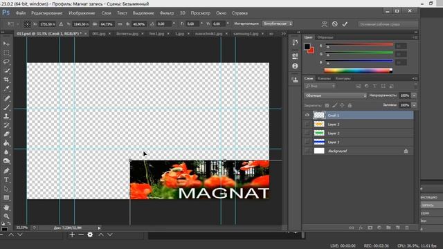Open the Фильтр menu
The width and height of the screenshot is (443, 249).
coord(167,13)
